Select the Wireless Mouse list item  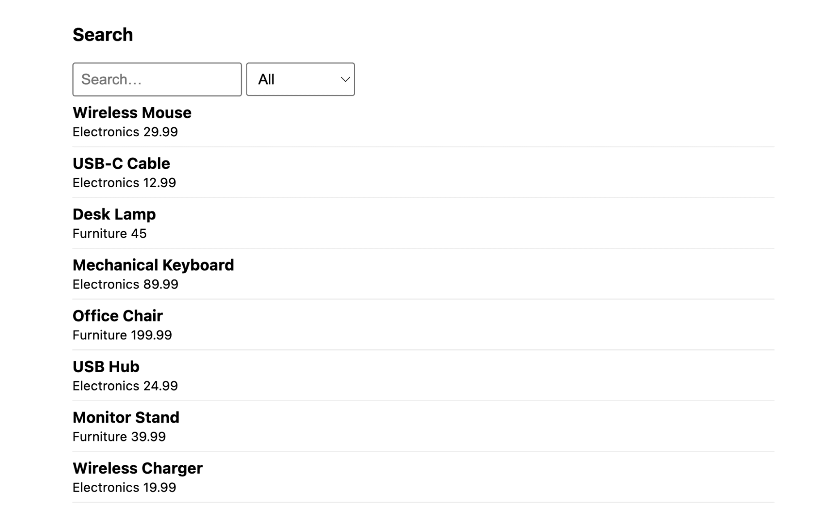(132, 112)
